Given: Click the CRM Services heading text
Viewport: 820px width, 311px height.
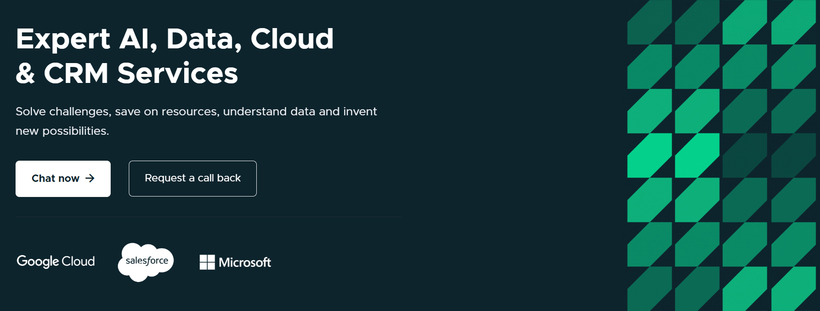Looking at the screenshot, I should [141, 73].
